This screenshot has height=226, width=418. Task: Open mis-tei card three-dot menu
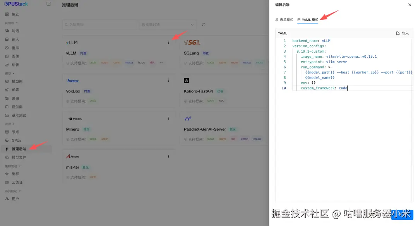click(168, 156)
